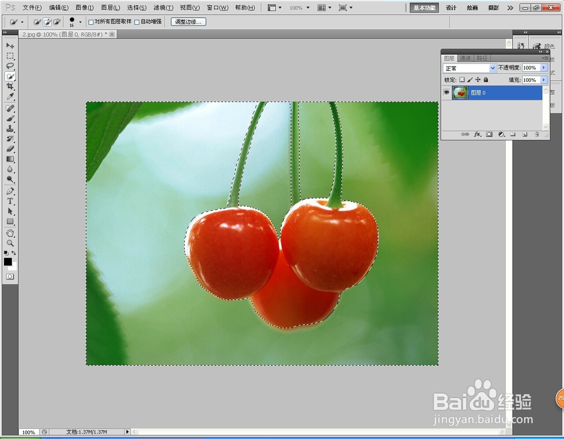
Task: Toggle lock all padlock icon
Action: [x=486, y=79]
